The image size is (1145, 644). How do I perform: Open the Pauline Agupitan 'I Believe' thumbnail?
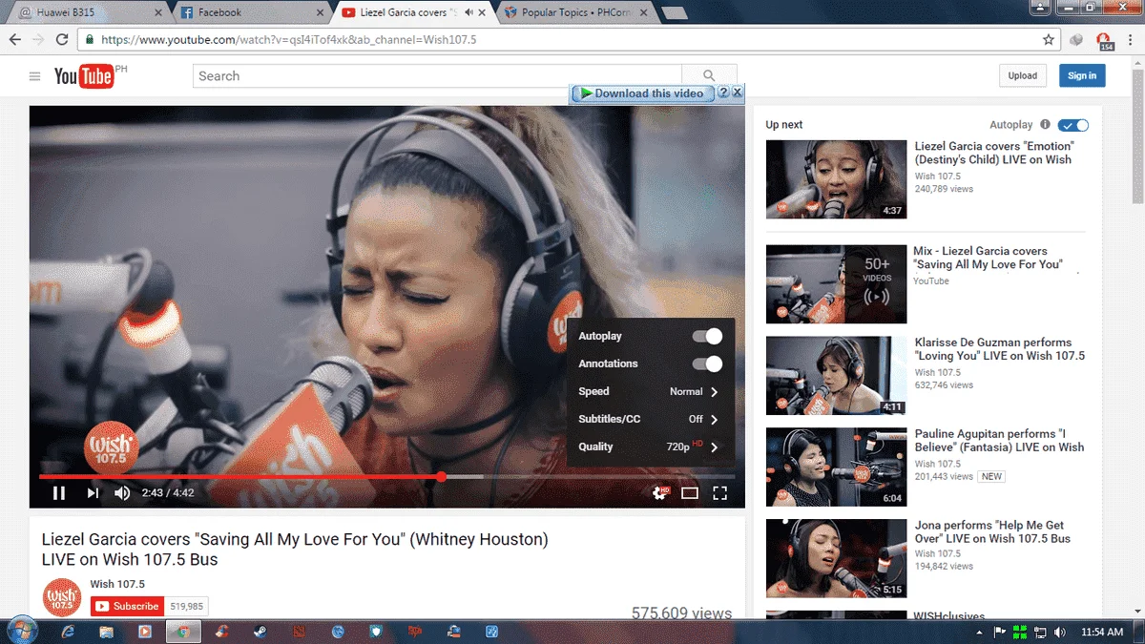836,467
